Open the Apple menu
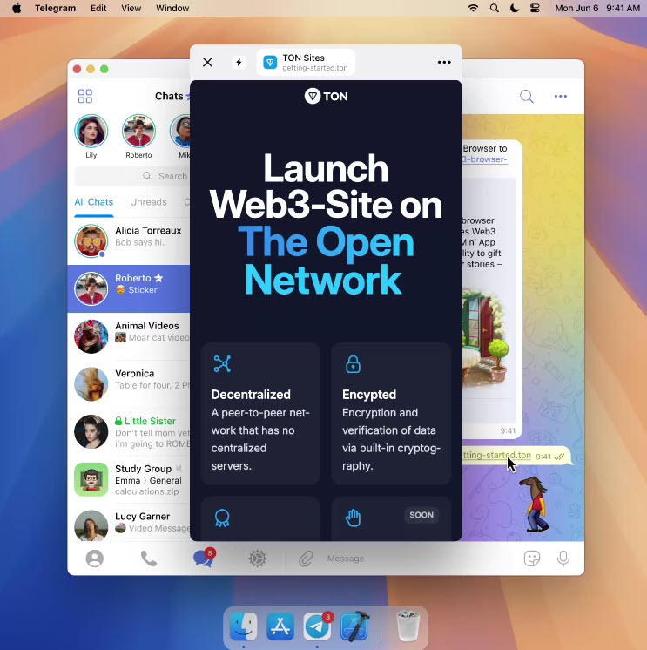This screenshot has width=647, height=650. (17, 8)
